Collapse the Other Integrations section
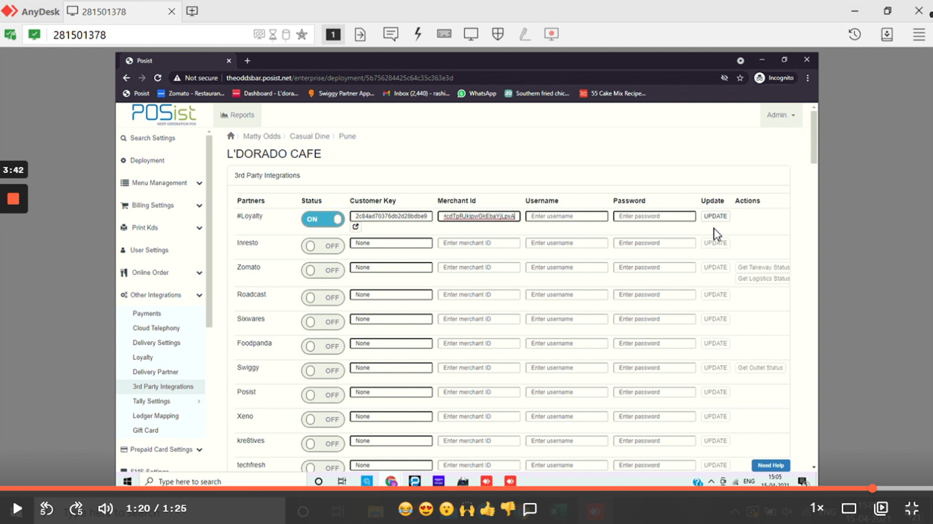The width and height of the screenshot is (933, 524). point(161,295)
